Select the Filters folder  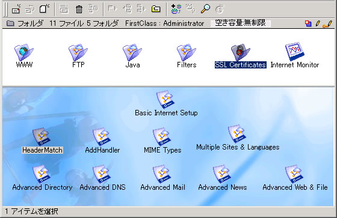click(187, 53)
